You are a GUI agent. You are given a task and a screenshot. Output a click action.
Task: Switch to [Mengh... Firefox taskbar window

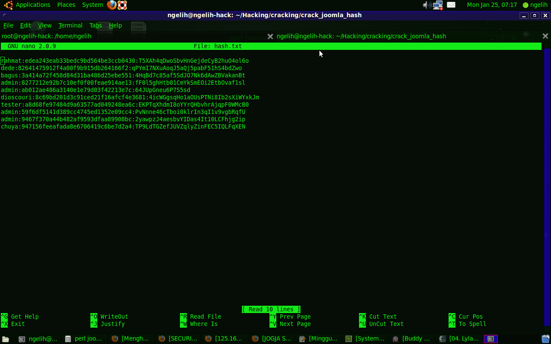point(131,339)
